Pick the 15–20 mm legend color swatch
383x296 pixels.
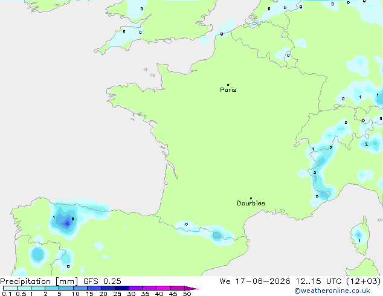[x=94, y=288]
